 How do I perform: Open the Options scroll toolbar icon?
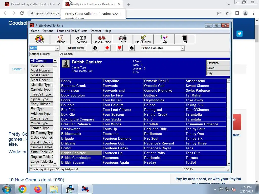click(x=60, y=39)
